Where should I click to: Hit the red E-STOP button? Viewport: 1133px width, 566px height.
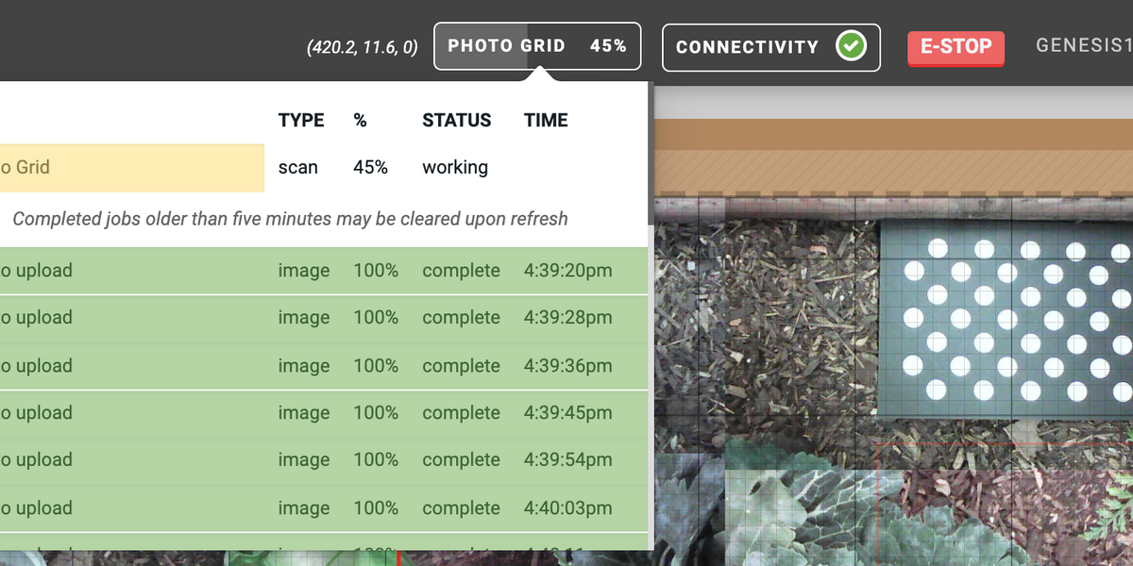pyautogui.click(x=955, y=48)
